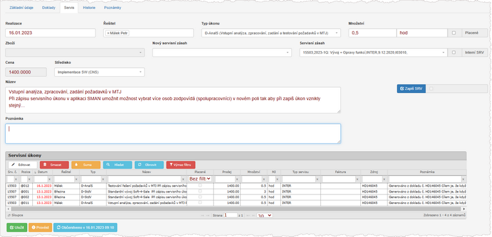
Task: Go to previous page of grid
Action: tap(208, 215)
